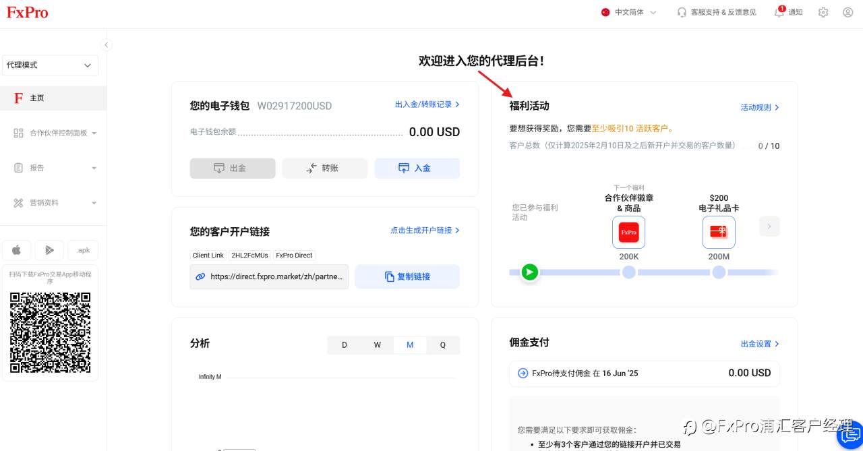The width and height of the screenshot is (863, 451).
Task: Open the language selector 中文简体
Action: tap(628, 12)
